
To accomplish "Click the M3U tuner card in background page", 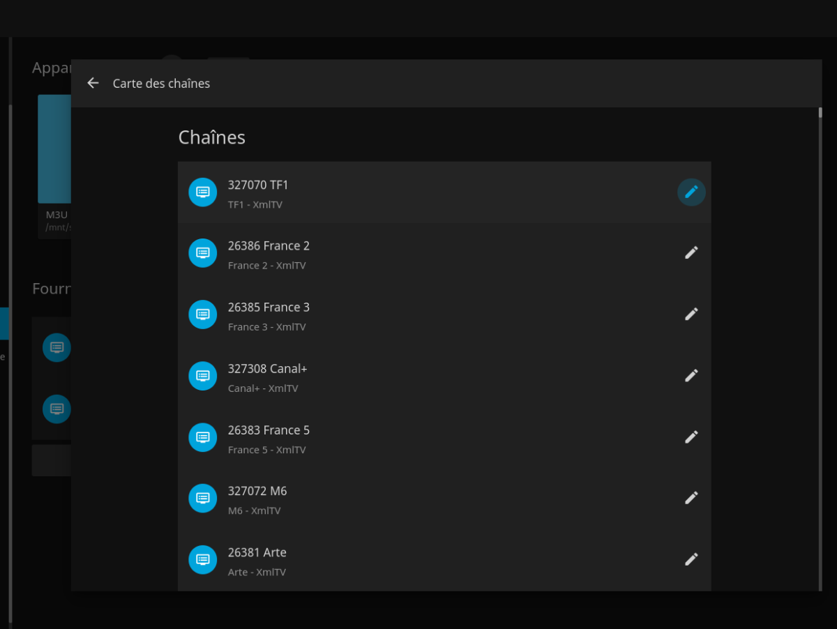I will 54,167.
